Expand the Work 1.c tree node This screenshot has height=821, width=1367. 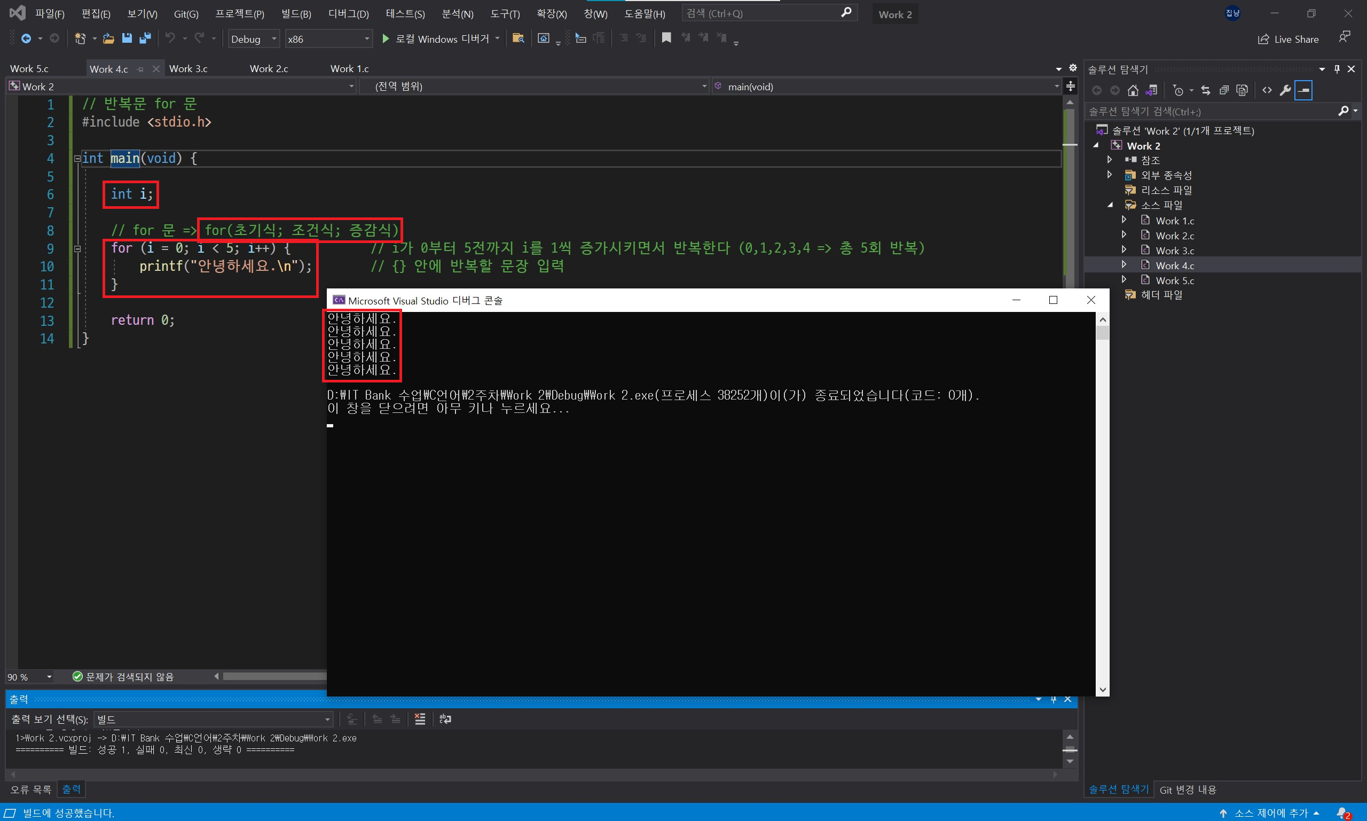pos(1124,220)
